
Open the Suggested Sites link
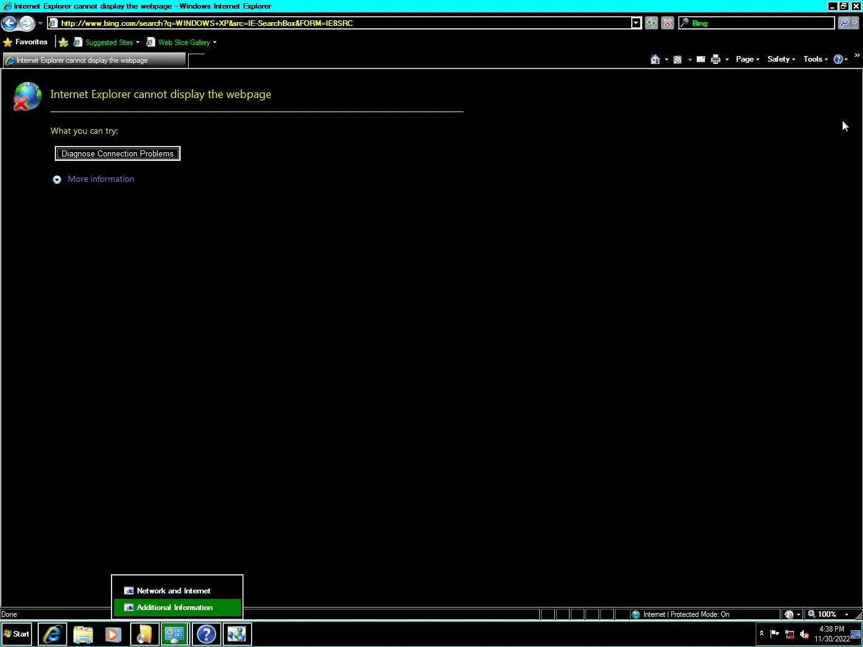[x=106, y=42]
